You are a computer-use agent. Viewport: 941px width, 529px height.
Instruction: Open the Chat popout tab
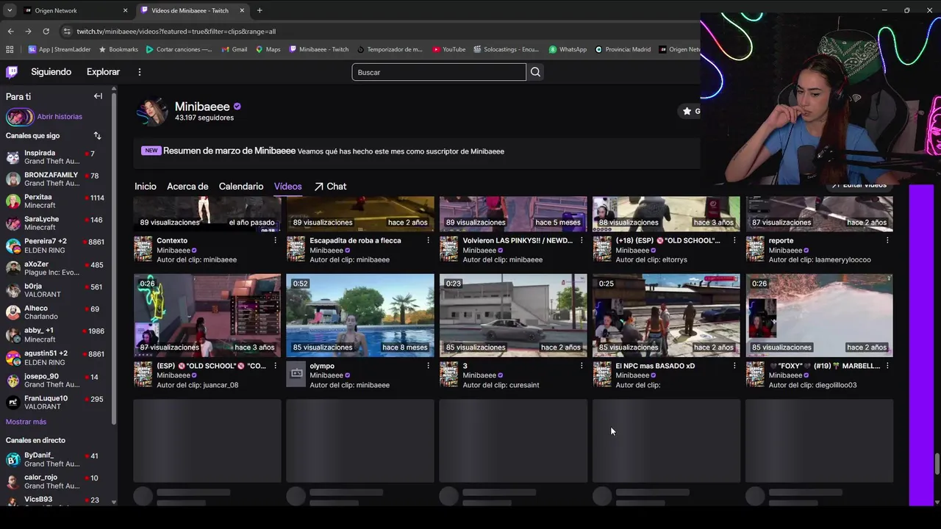point(330,187)
